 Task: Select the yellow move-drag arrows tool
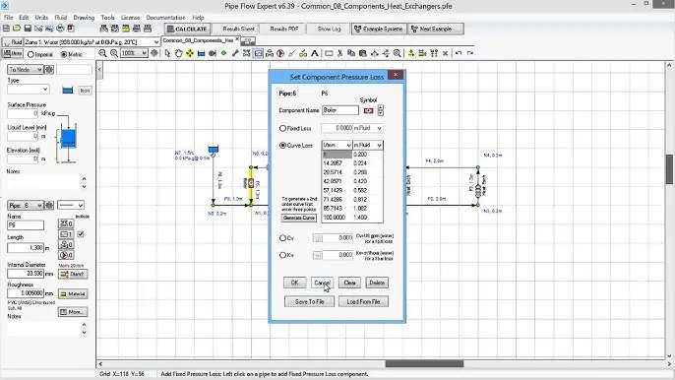click(189, 53)
